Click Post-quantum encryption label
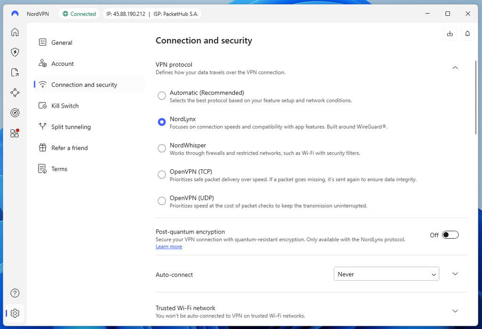This screenshot has height=329, width=482. [x=190, y=232]
